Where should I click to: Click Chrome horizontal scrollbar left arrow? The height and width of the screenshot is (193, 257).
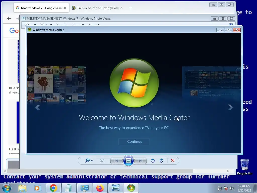[x=5, y=171]
